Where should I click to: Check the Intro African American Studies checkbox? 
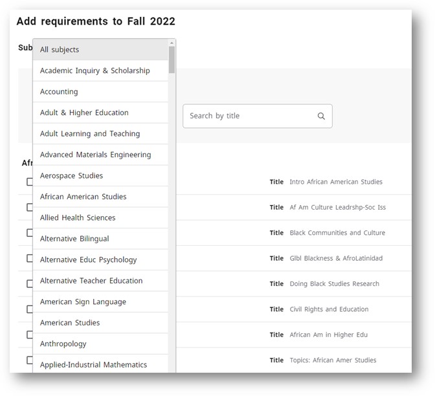(x=30, y=182)
